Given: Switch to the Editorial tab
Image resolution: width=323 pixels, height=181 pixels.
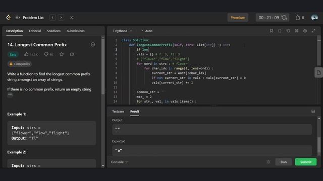Looking at the screenshot, I should click(35, 31).
